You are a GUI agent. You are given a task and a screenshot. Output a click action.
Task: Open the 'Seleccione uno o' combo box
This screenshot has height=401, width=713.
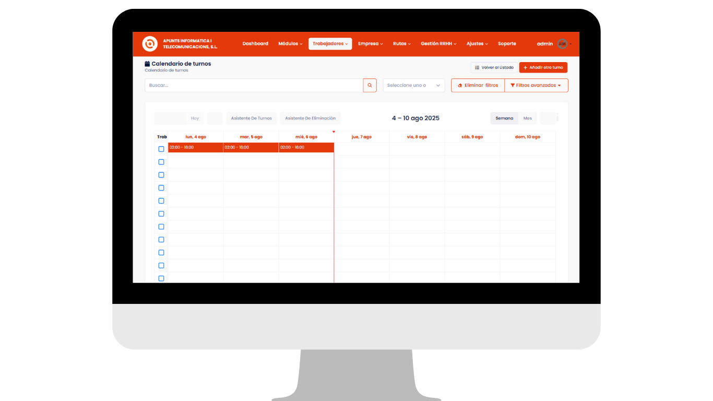click(413, 85)
